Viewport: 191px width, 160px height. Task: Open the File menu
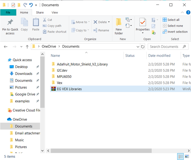pos(8,12)
